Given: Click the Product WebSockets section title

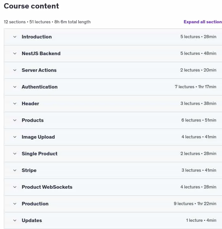Looking at the screenshot, I should click(x=47, y=187).
